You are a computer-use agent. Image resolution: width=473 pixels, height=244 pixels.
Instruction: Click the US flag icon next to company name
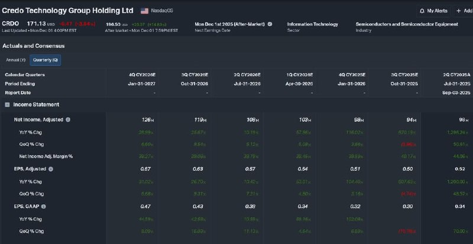pyautogui.click(x=144, y=11)
